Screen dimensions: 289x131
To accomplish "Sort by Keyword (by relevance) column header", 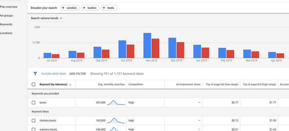I will coord(53,84).
